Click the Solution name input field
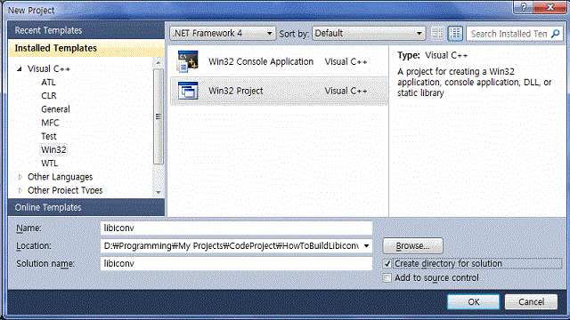Screen dimensions: 570x320 pos(236,263)
